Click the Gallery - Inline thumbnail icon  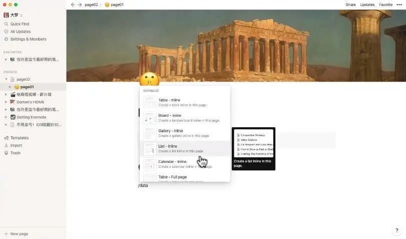tap(150, 133)
